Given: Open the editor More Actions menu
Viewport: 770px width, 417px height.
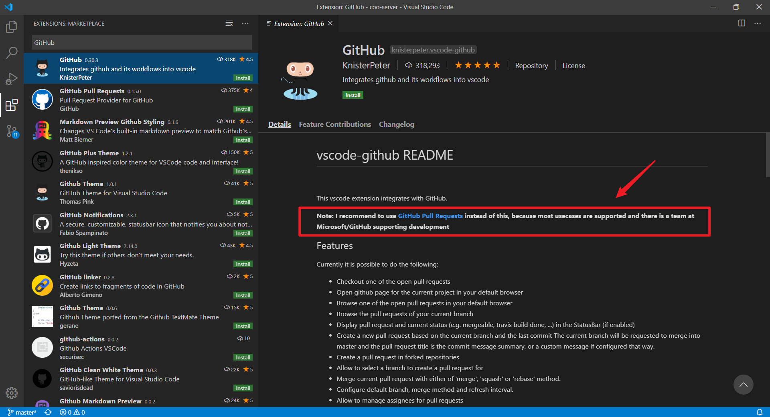Looking at the screenshot, I should click(758, 23).
